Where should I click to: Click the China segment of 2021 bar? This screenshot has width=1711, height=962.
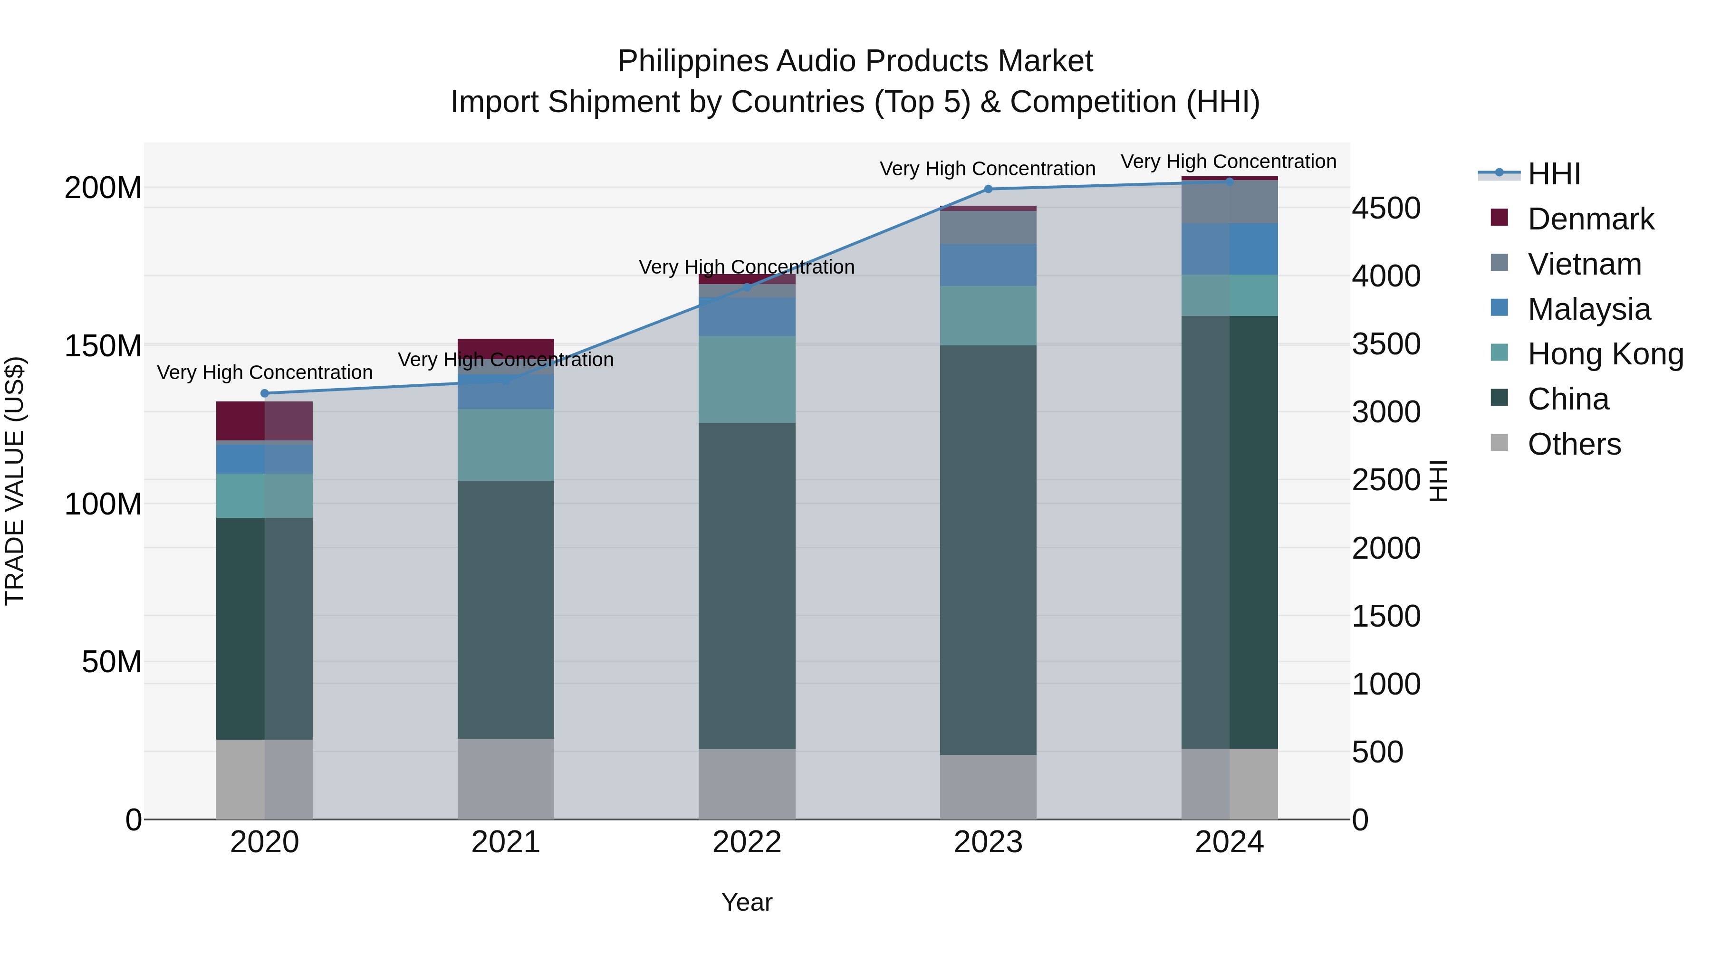click(x=506, y=610)
